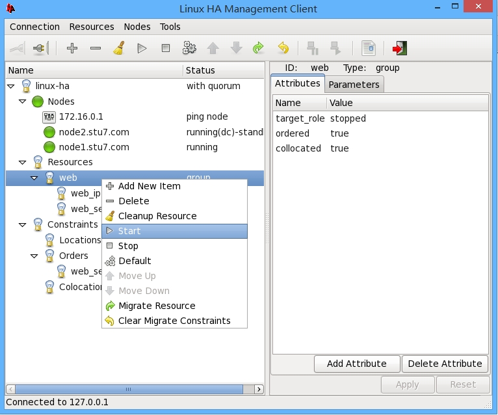Click the ping node icon beside 172.16.0.1

[49, 117]
